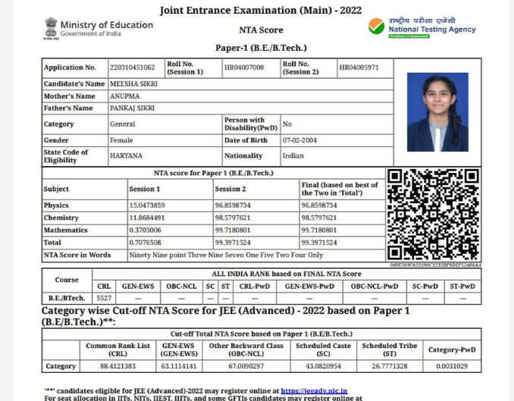Image resolution: width=514 pixels, height=401 pixels.
Task: Click the Final Physics score 96.8598734
Action: (x=319, y=205)
